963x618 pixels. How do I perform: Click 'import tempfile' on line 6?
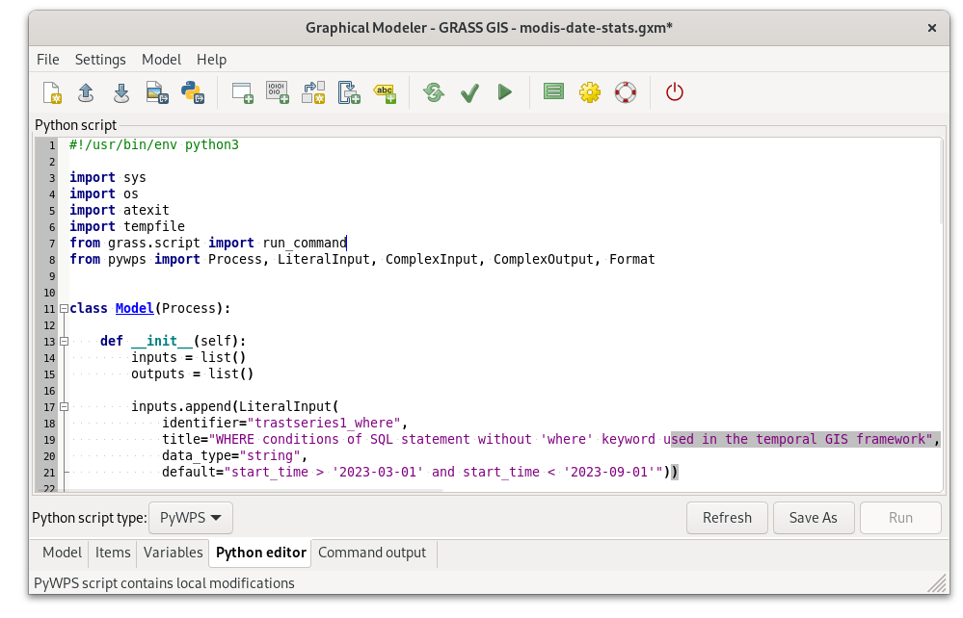pos(126,226)
